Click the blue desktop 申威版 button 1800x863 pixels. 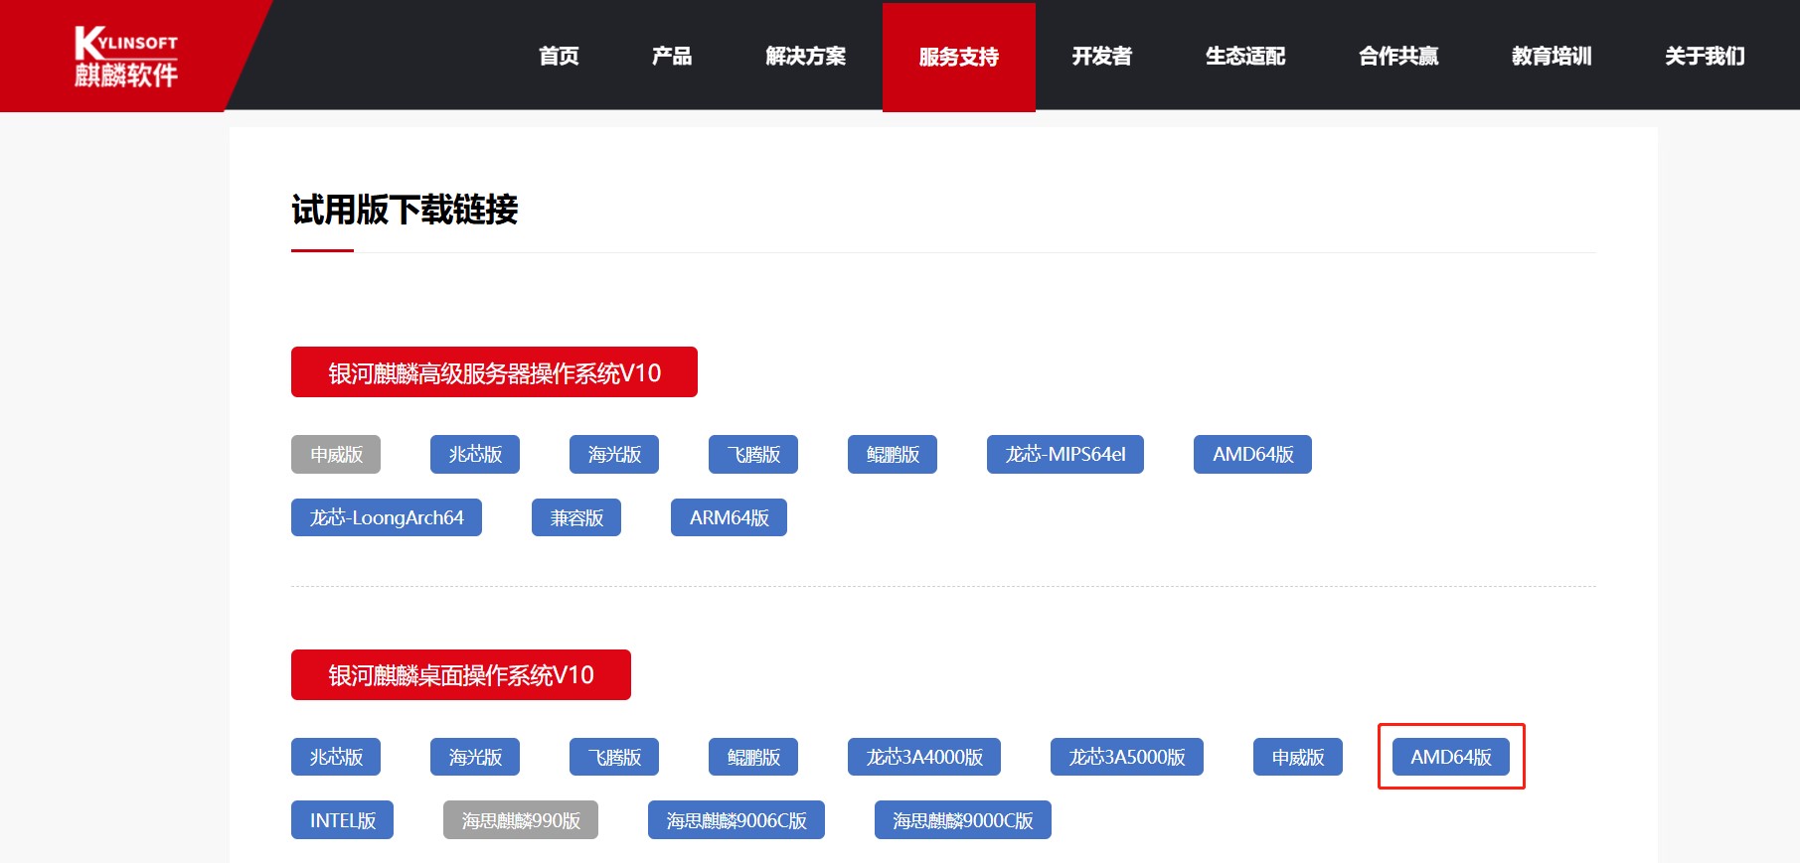(1298, 757)
